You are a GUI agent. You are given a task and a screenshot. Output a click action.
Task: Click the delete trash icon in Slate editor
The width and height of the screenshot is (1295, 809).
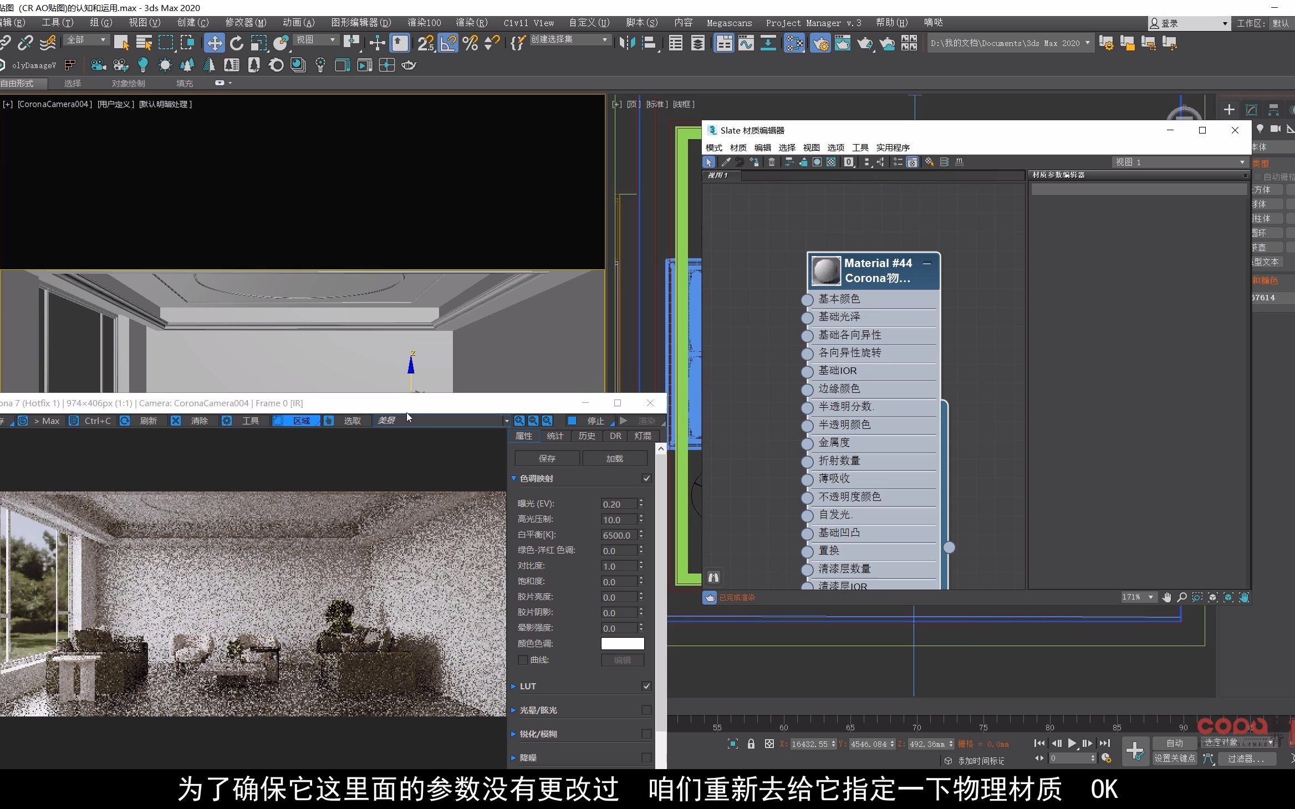[x=771, y=162]
